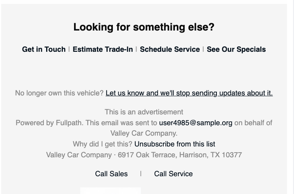The width and height of the screenshot is (294, 194).
Task: Click the Why did I get this text
Action: pos(102,144)
